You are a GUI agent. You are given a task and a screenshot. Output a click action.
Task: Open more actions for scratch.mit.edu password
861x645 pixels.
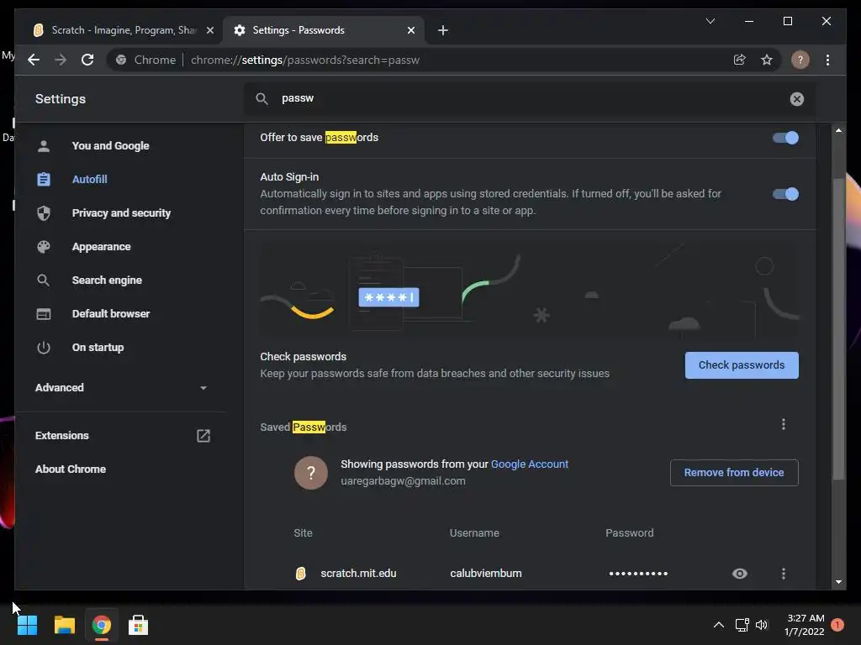tap(784, 573)
